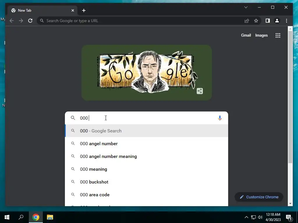Click the scrollbar up arrow
This screenshot has height=223, width=298.
(290, 29)
